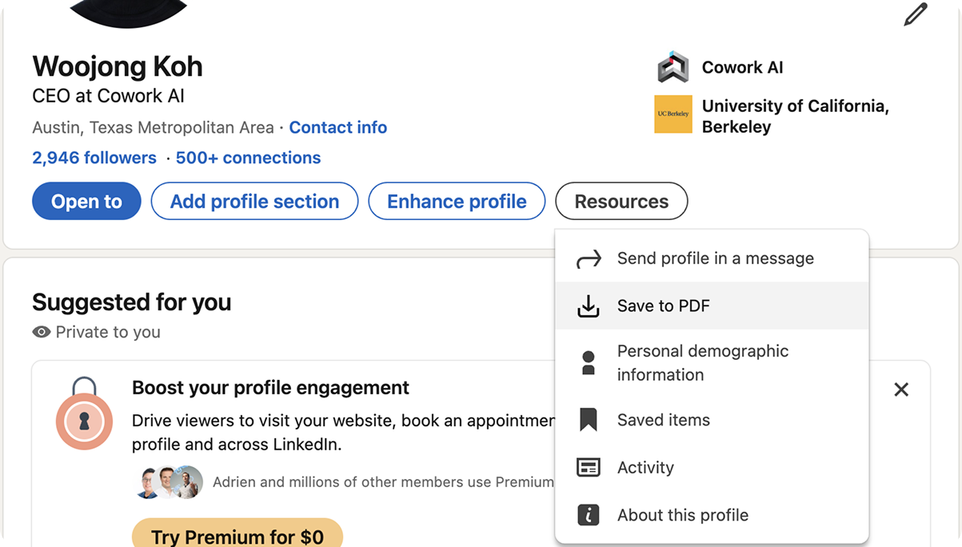Select About this profile menu entry
The width and height of the screenshot is (962, 547).
click(x=712, y=515)
